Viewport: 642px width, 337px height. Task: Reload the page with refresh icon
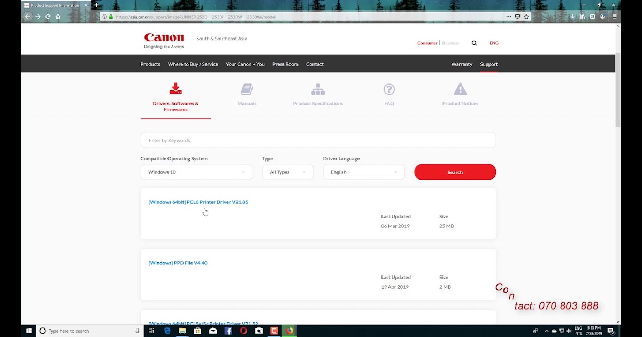[48, 17]
